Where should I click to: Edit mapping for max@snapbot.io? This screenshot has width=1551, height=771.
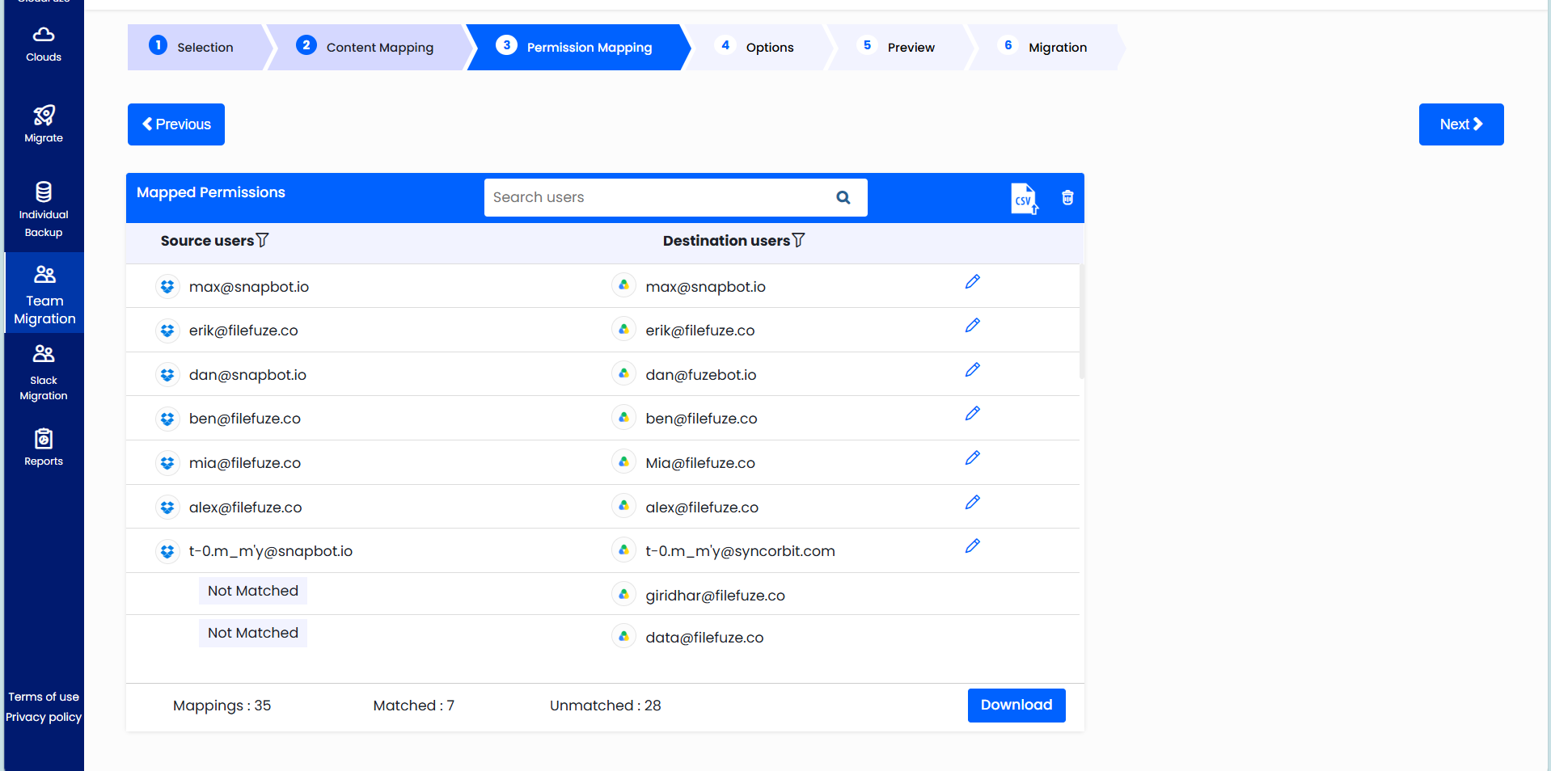pos(972,282)
